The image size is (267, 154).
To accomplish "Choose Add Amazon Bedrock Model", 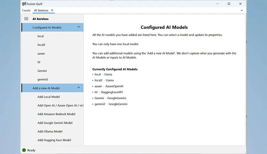I will pos(52,114).
